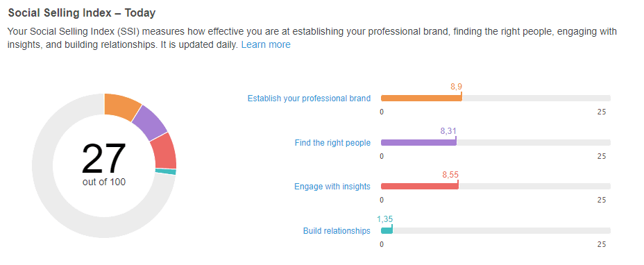This screenshot has width=644, height=265.
Task: Click the 1,35 score label
Action: click(385, 219)
